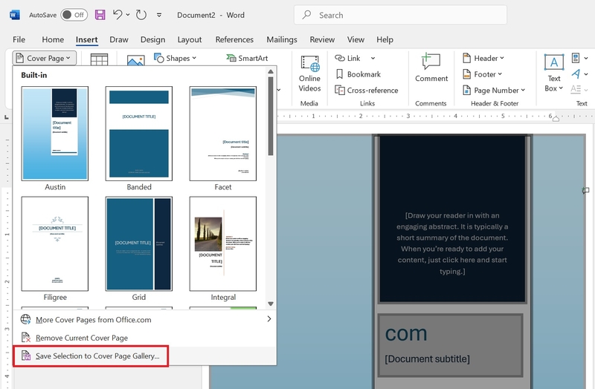Expand the Link dropdown arrow
Image resolution: width=595 pixels, height=389 pixels.
pyautogui.click(x=373, y=58)
